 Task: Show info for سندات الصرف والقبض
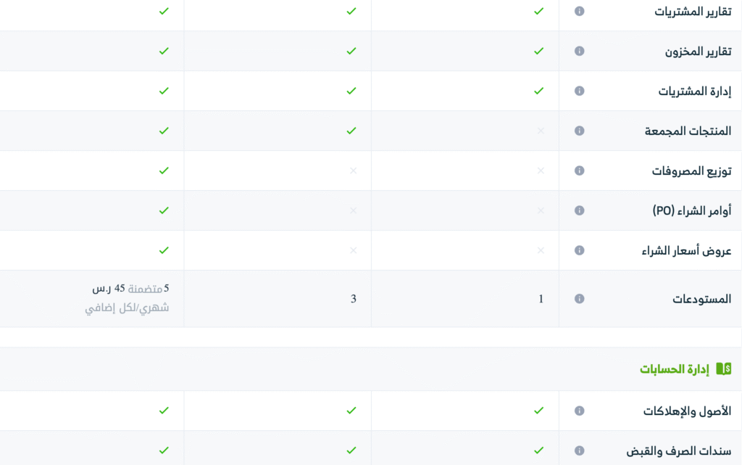click(579, 451)
